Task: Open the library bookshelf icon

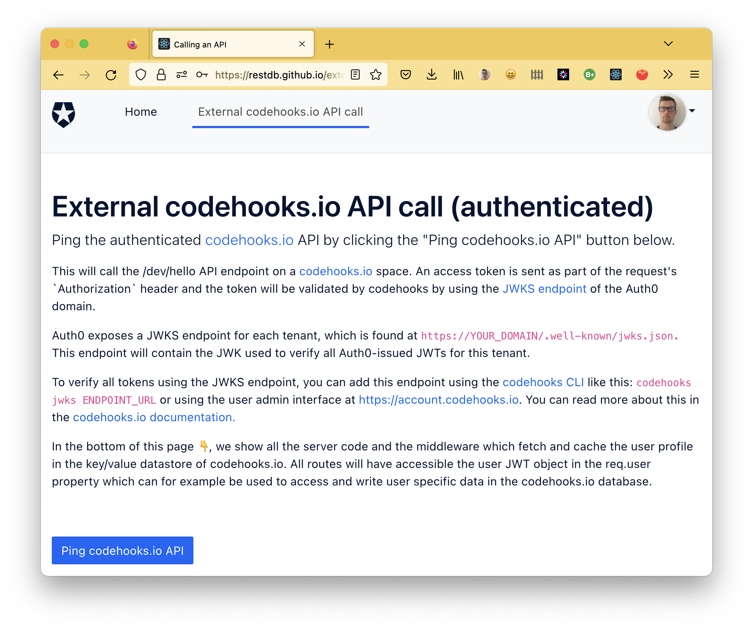Action: (458, 75)
